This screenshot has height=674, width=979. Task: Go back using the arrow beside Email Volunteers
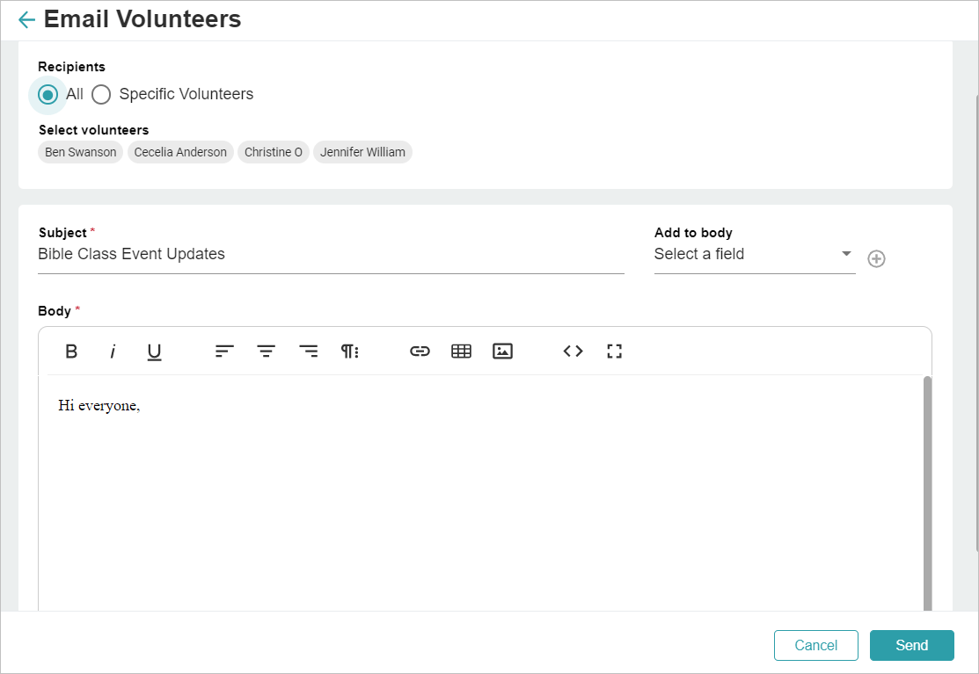tap(27, 20)
